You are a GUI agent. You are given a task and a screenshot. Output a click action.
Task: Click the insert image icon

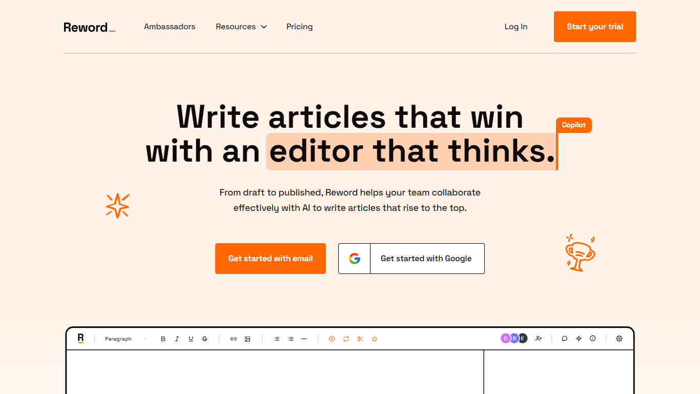(248, 339)
